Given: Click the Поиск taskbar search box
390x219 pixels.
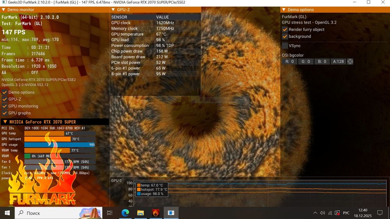Looking at the screenshot, I should point(58,213).
